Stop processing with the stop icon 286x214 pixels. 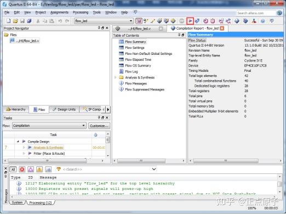coord(181,21)
